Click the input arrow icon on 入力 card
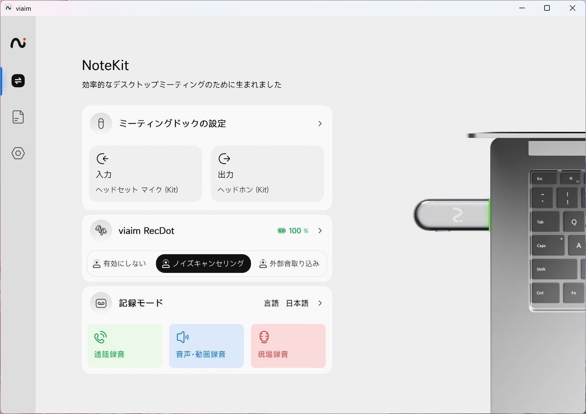Image resolution: width=586 pixels, height=414 pixels. coord(103,159)
